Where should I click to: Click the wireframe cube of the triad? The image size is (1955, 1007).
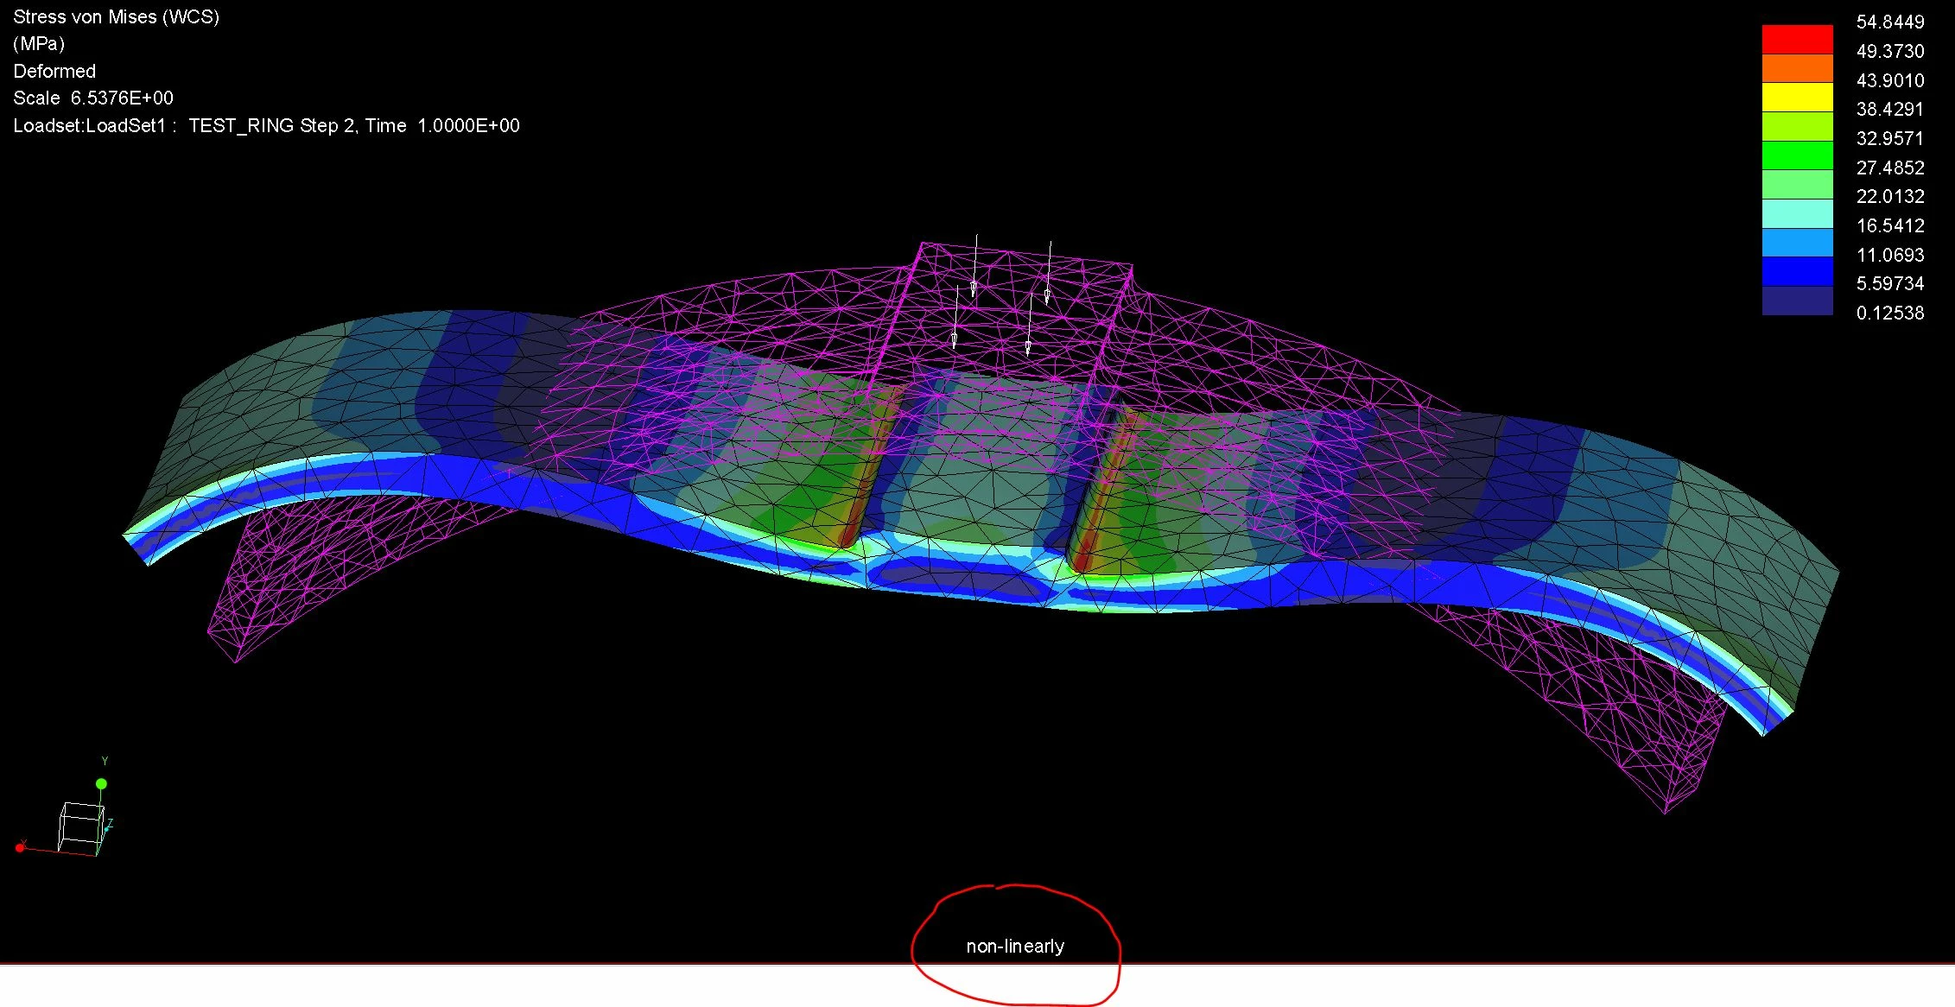79,827
